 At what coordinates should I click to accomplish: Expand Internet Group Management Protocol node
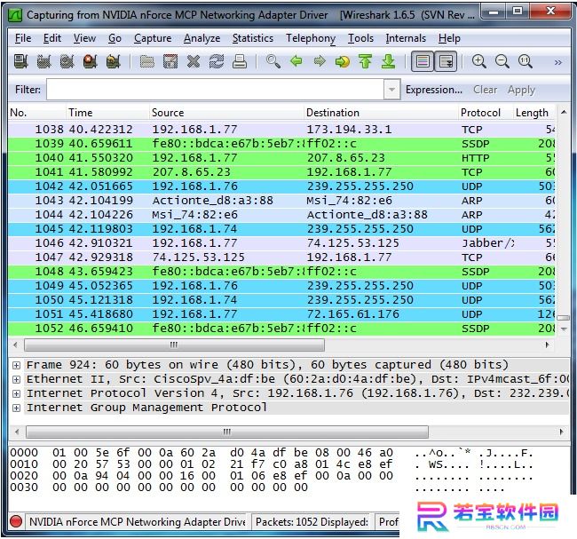tap(16, 408)
